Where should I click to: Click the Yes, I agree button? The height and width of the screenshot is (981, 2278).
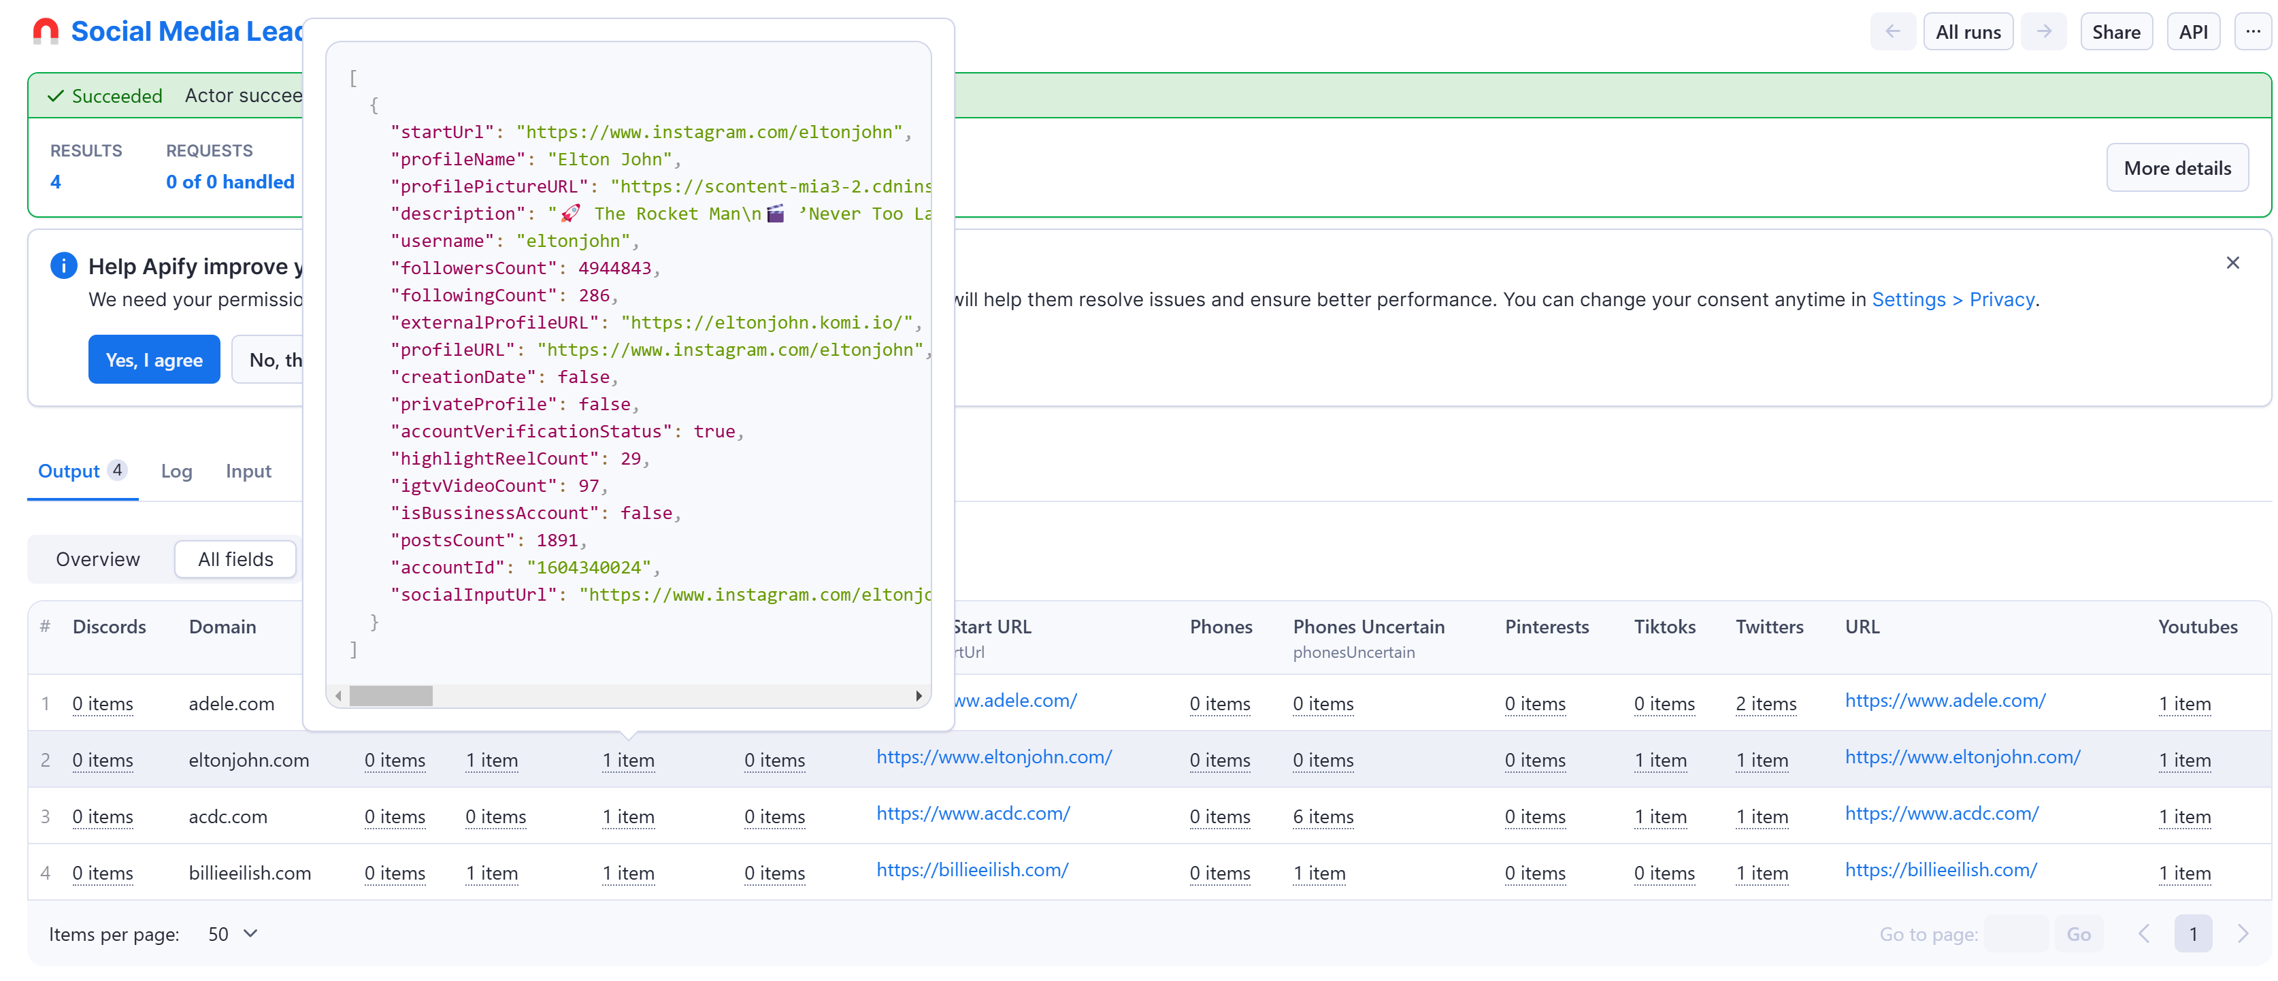pyautogui.click(x=154, y=359)
